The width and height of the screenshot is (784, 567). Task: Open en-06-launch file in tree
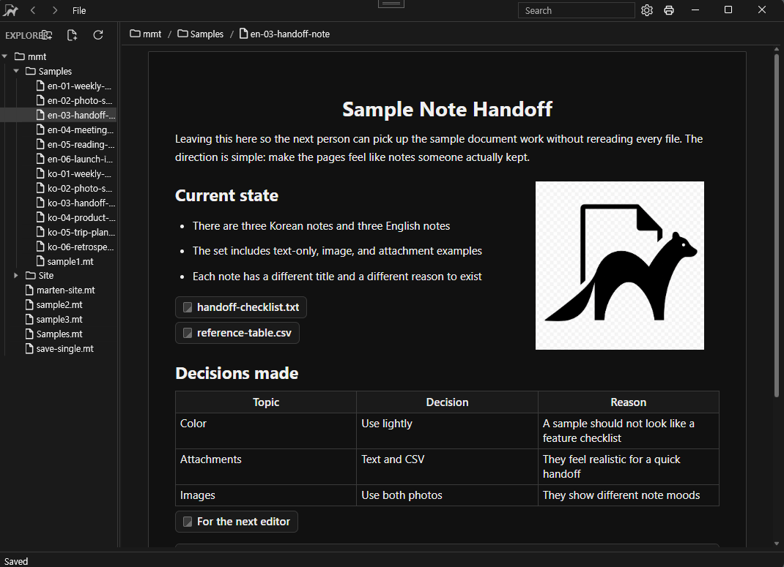[74, 159]
